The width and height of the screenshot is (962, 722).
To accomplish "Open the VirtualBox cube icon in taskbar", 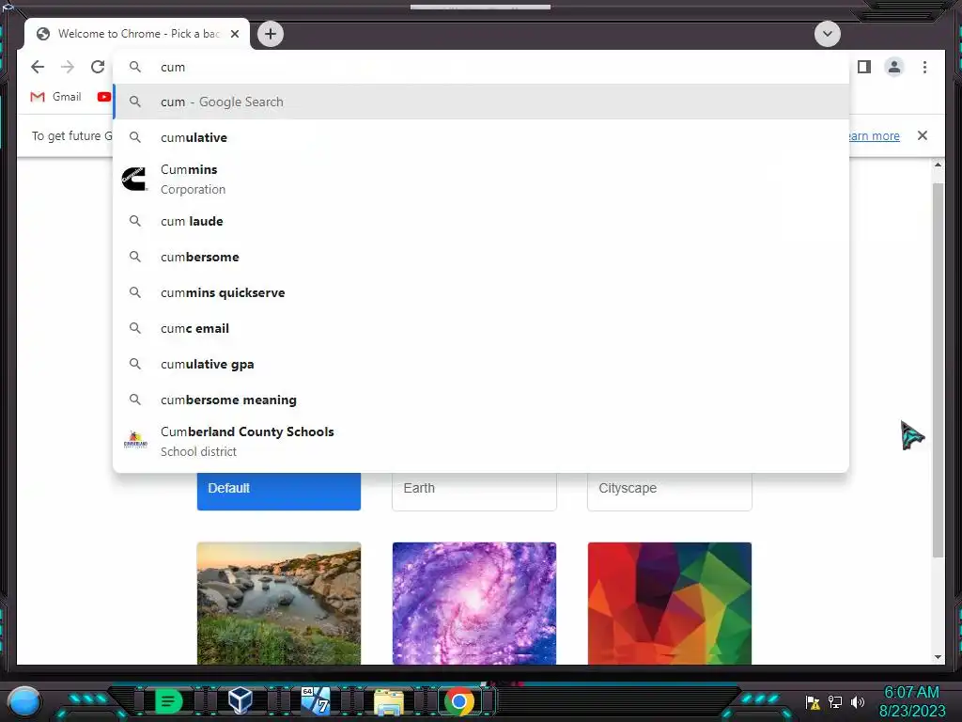I will pyautogui.click(x=240, y=700).
